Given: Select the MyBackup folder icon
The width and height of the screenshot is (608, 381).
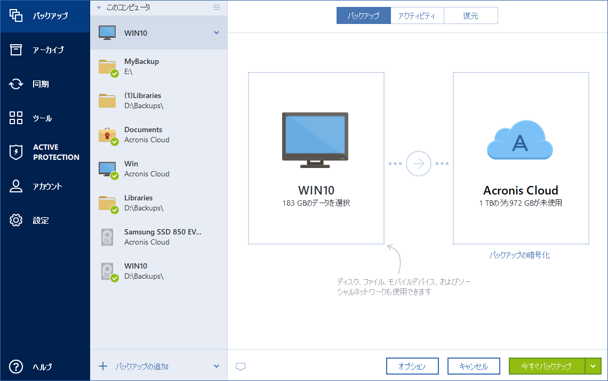Looking at the screenshot, I should (108, 68).
